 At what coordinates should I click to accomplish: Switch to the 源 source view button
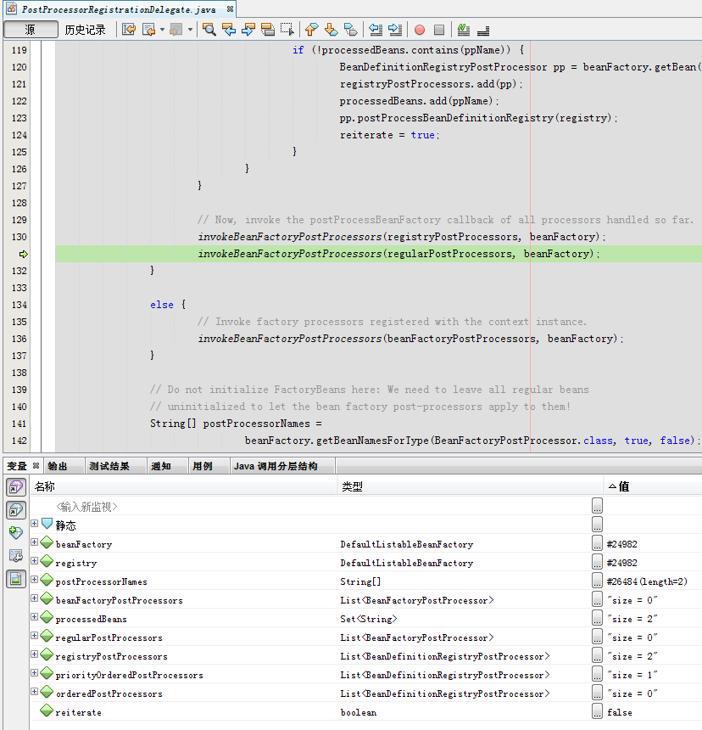pyautogui.click(x=31, y=30)
